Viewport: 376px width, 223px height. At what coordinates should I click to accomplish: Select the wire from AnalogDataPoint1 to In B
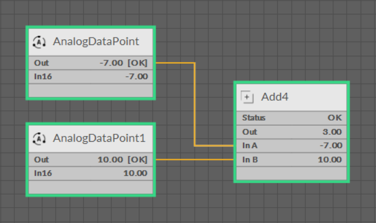tap(195, 159)
